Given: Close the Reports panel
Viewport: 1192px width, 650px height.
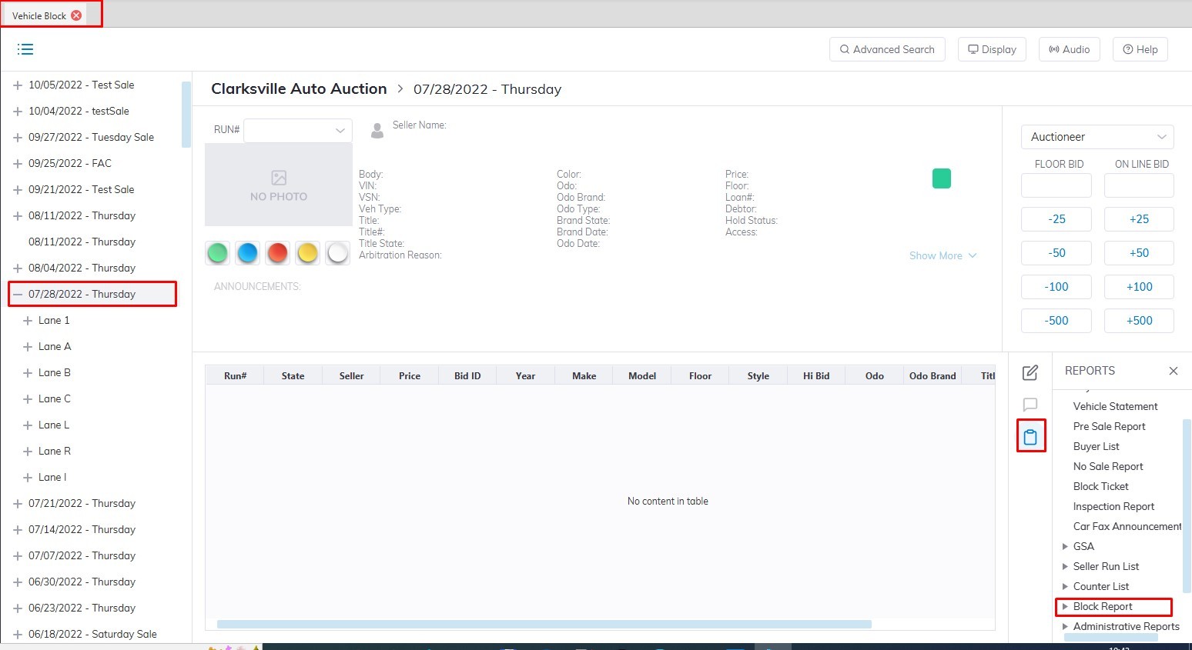Looking at the screenshot, I should 1173,371.
